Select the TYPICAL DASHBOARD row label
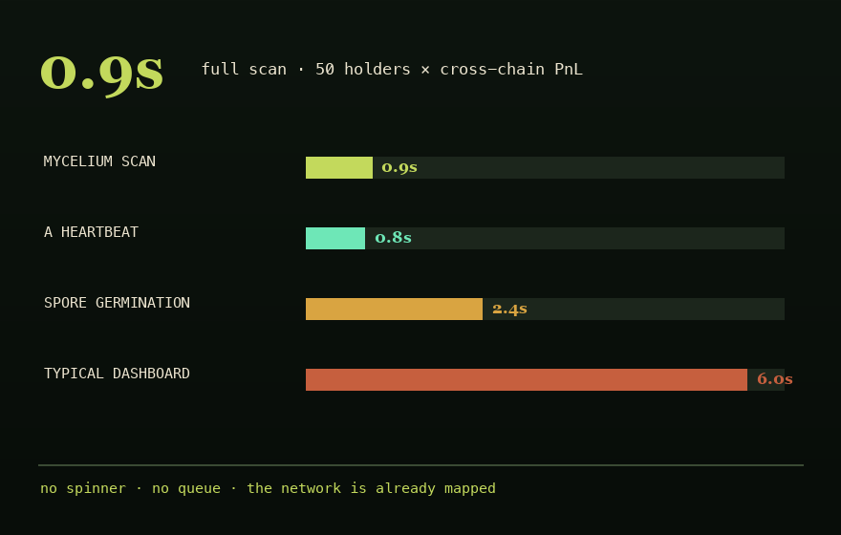 pos(117,374)
